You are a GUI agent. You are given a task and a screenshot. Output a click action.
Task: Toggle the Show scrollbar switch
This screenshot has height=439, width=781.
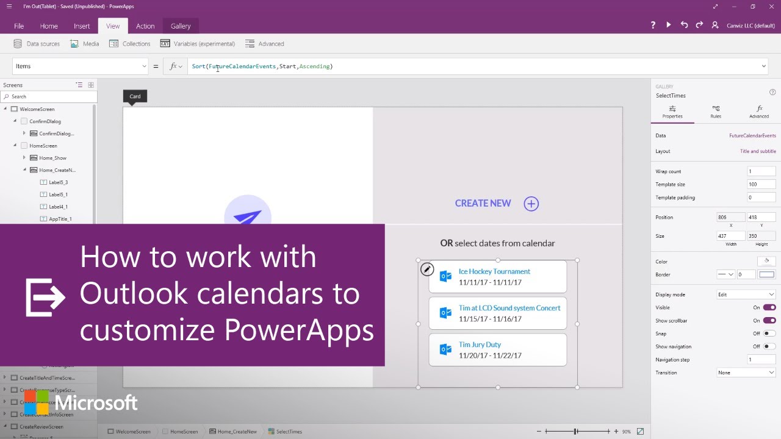pyautogui.click(x=769, y=321)
